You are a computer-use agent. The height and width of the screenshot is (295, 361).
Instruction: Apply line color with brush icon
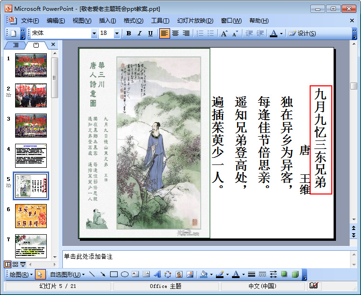[x=220, y=274]
